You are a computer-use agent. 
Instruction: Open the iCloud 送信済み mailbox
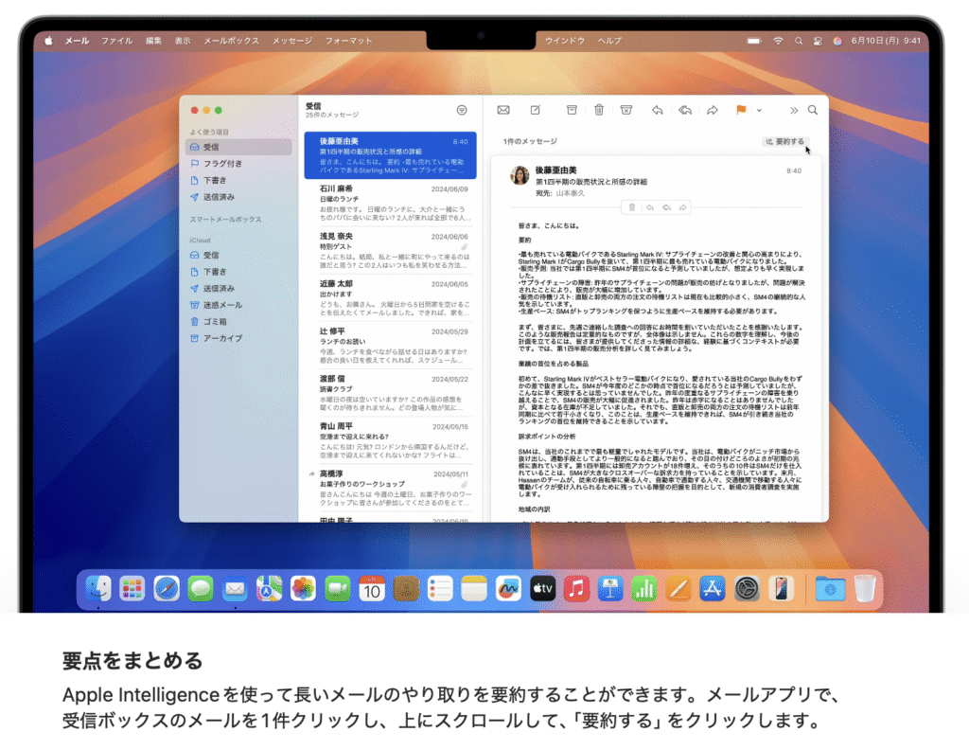(238, 288)
